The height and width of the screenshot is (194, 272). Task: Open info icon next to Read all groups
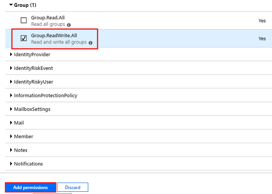69,25
